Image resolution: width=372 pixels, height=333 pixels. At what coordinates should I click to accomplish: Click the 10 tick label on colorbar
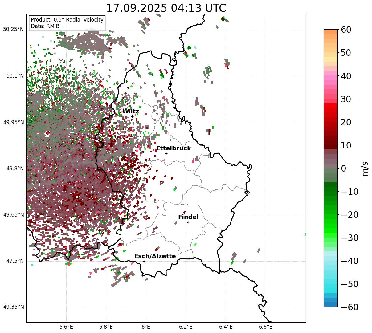point(347,145)
